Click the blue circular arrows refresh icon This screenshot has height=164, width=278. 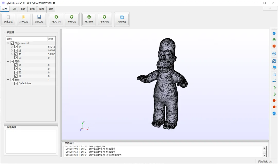coord(274,61)
